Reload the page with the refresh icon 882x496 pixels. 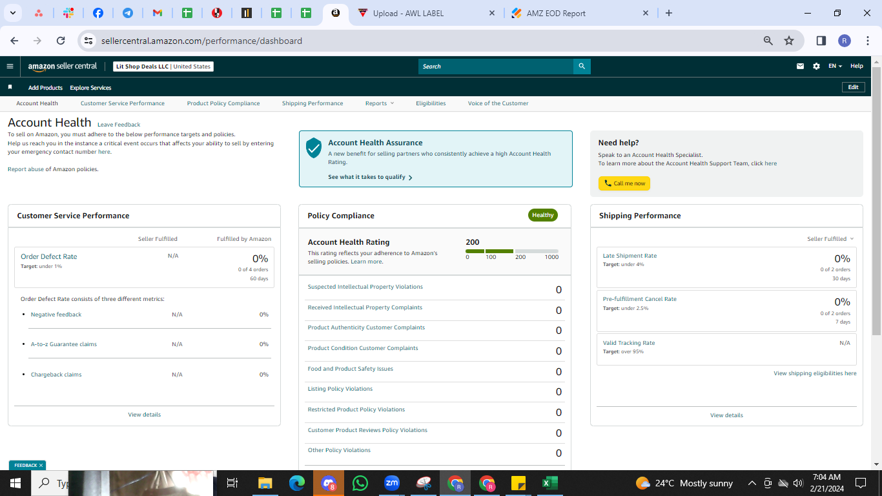61,41
